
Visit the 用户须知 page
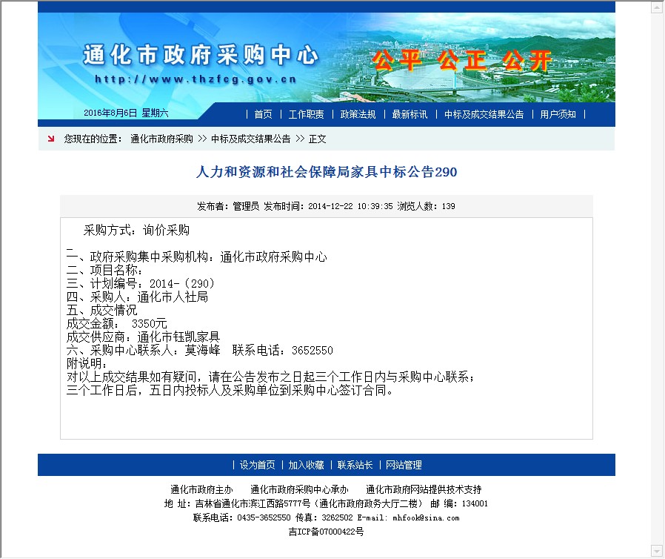(558, 114)
